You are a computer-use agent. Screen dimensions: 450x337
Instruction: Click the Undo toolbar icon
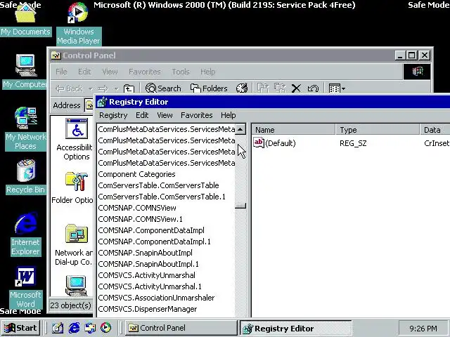pos(313,88)
